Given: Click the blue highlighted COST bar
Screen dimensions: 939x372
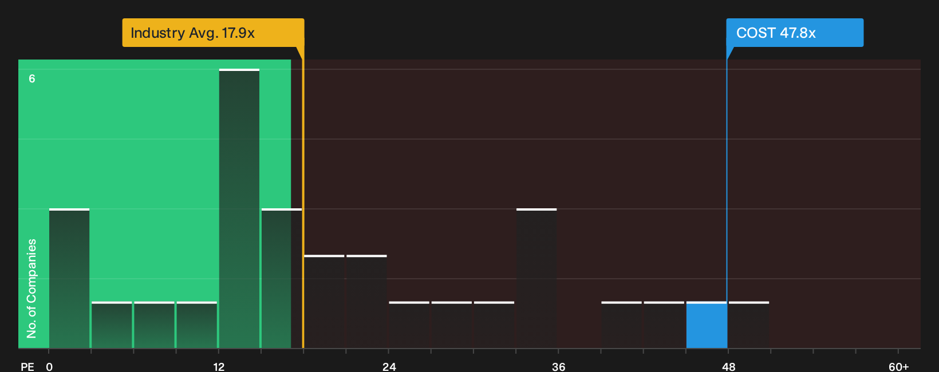Looking at the screenshot, I should point(707,325).
